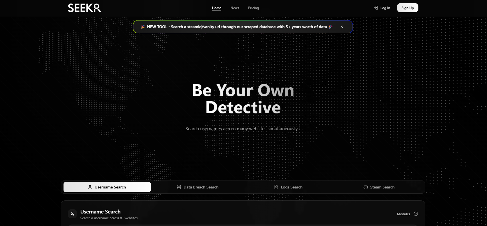The height and width of the screenshot is (226, 487).
Task: Switch to the Steam Search tab
Action: coord(379,187)
